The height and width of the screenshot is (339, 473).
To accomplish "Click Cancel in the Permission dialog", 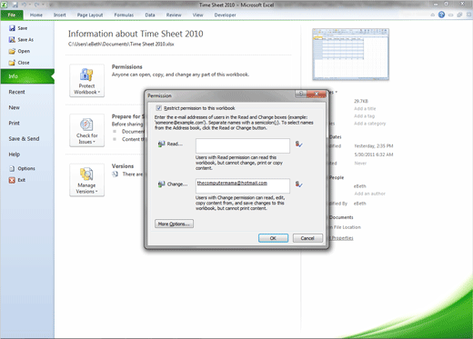I will (x=307, y=238).
